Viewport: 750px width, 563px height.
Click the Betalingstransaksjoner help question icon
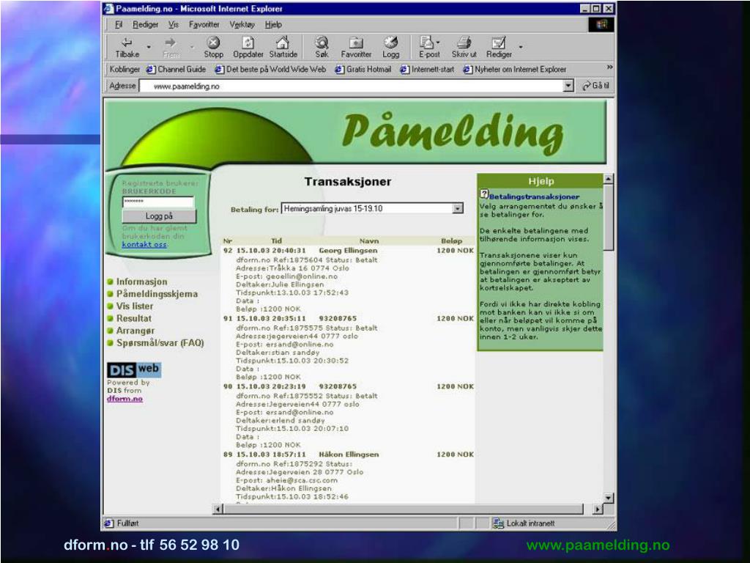pos(484,194)
